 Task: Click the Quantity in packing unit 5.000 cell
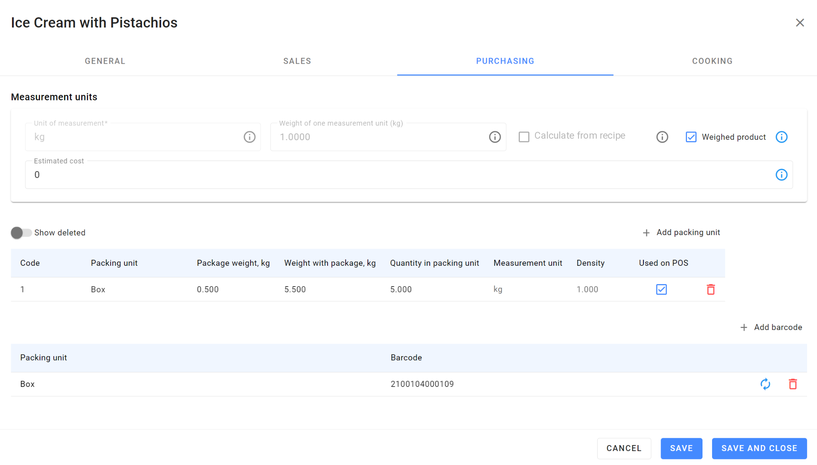401,289
